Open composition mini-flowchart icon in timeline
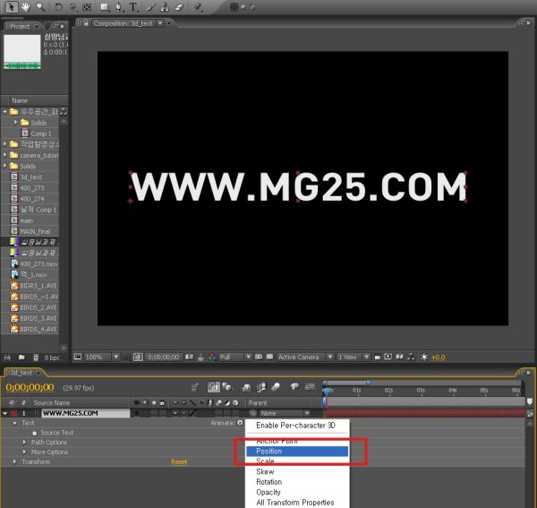The width and height of the screenshot is (537, 508). pyautogui.click(x=195, y=387)
